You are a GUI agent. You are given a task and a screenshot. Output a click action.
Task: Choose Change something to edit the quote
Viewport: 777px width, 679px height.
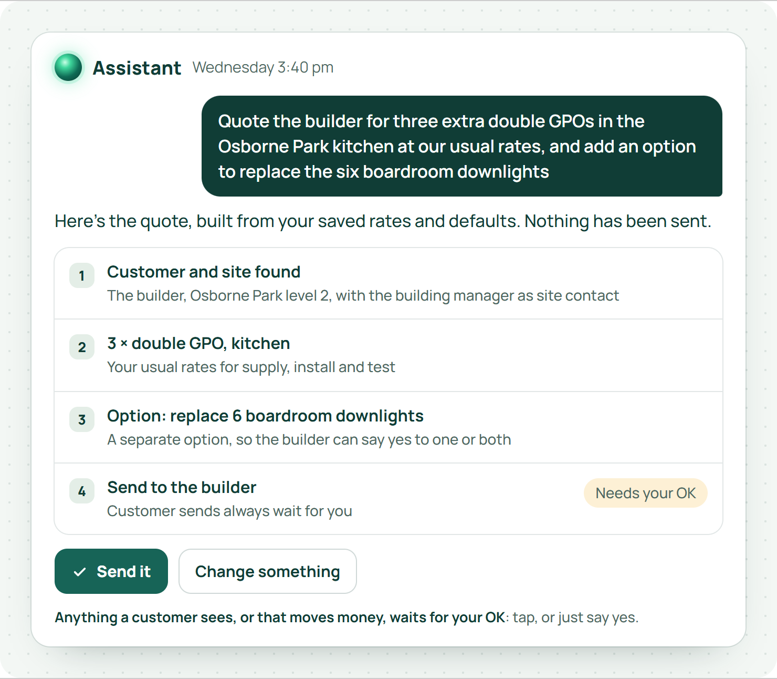point(268,571)
